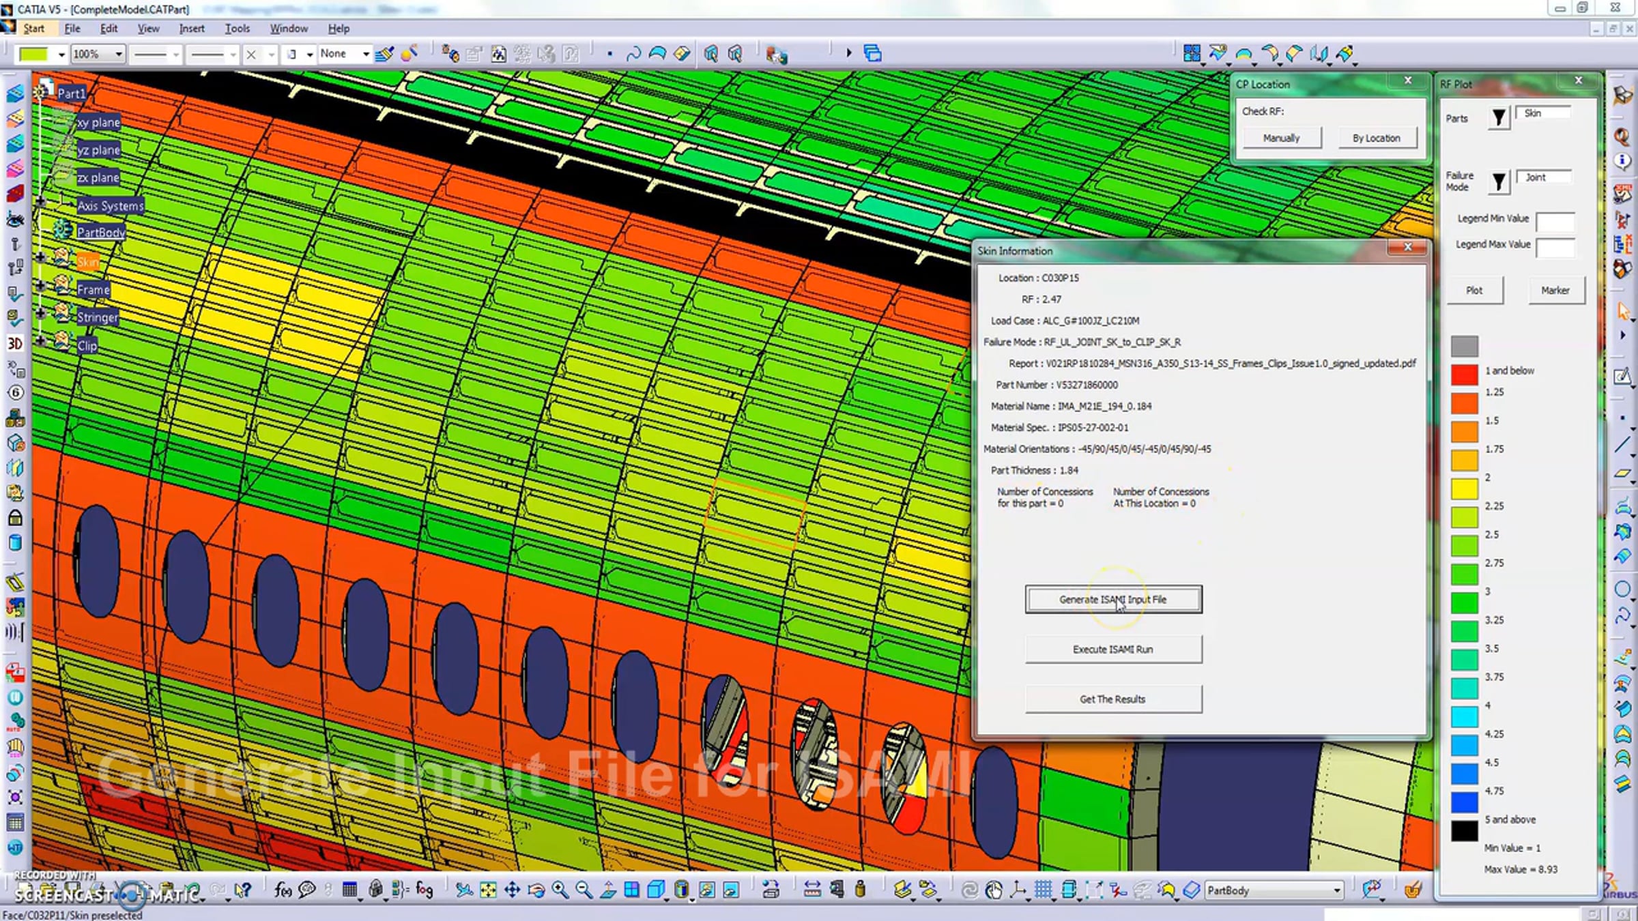Open the graphic color dropdown

[x=61, y=54]
